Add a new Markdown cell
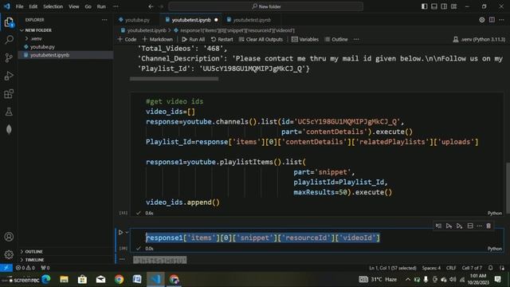 point(158,39)
